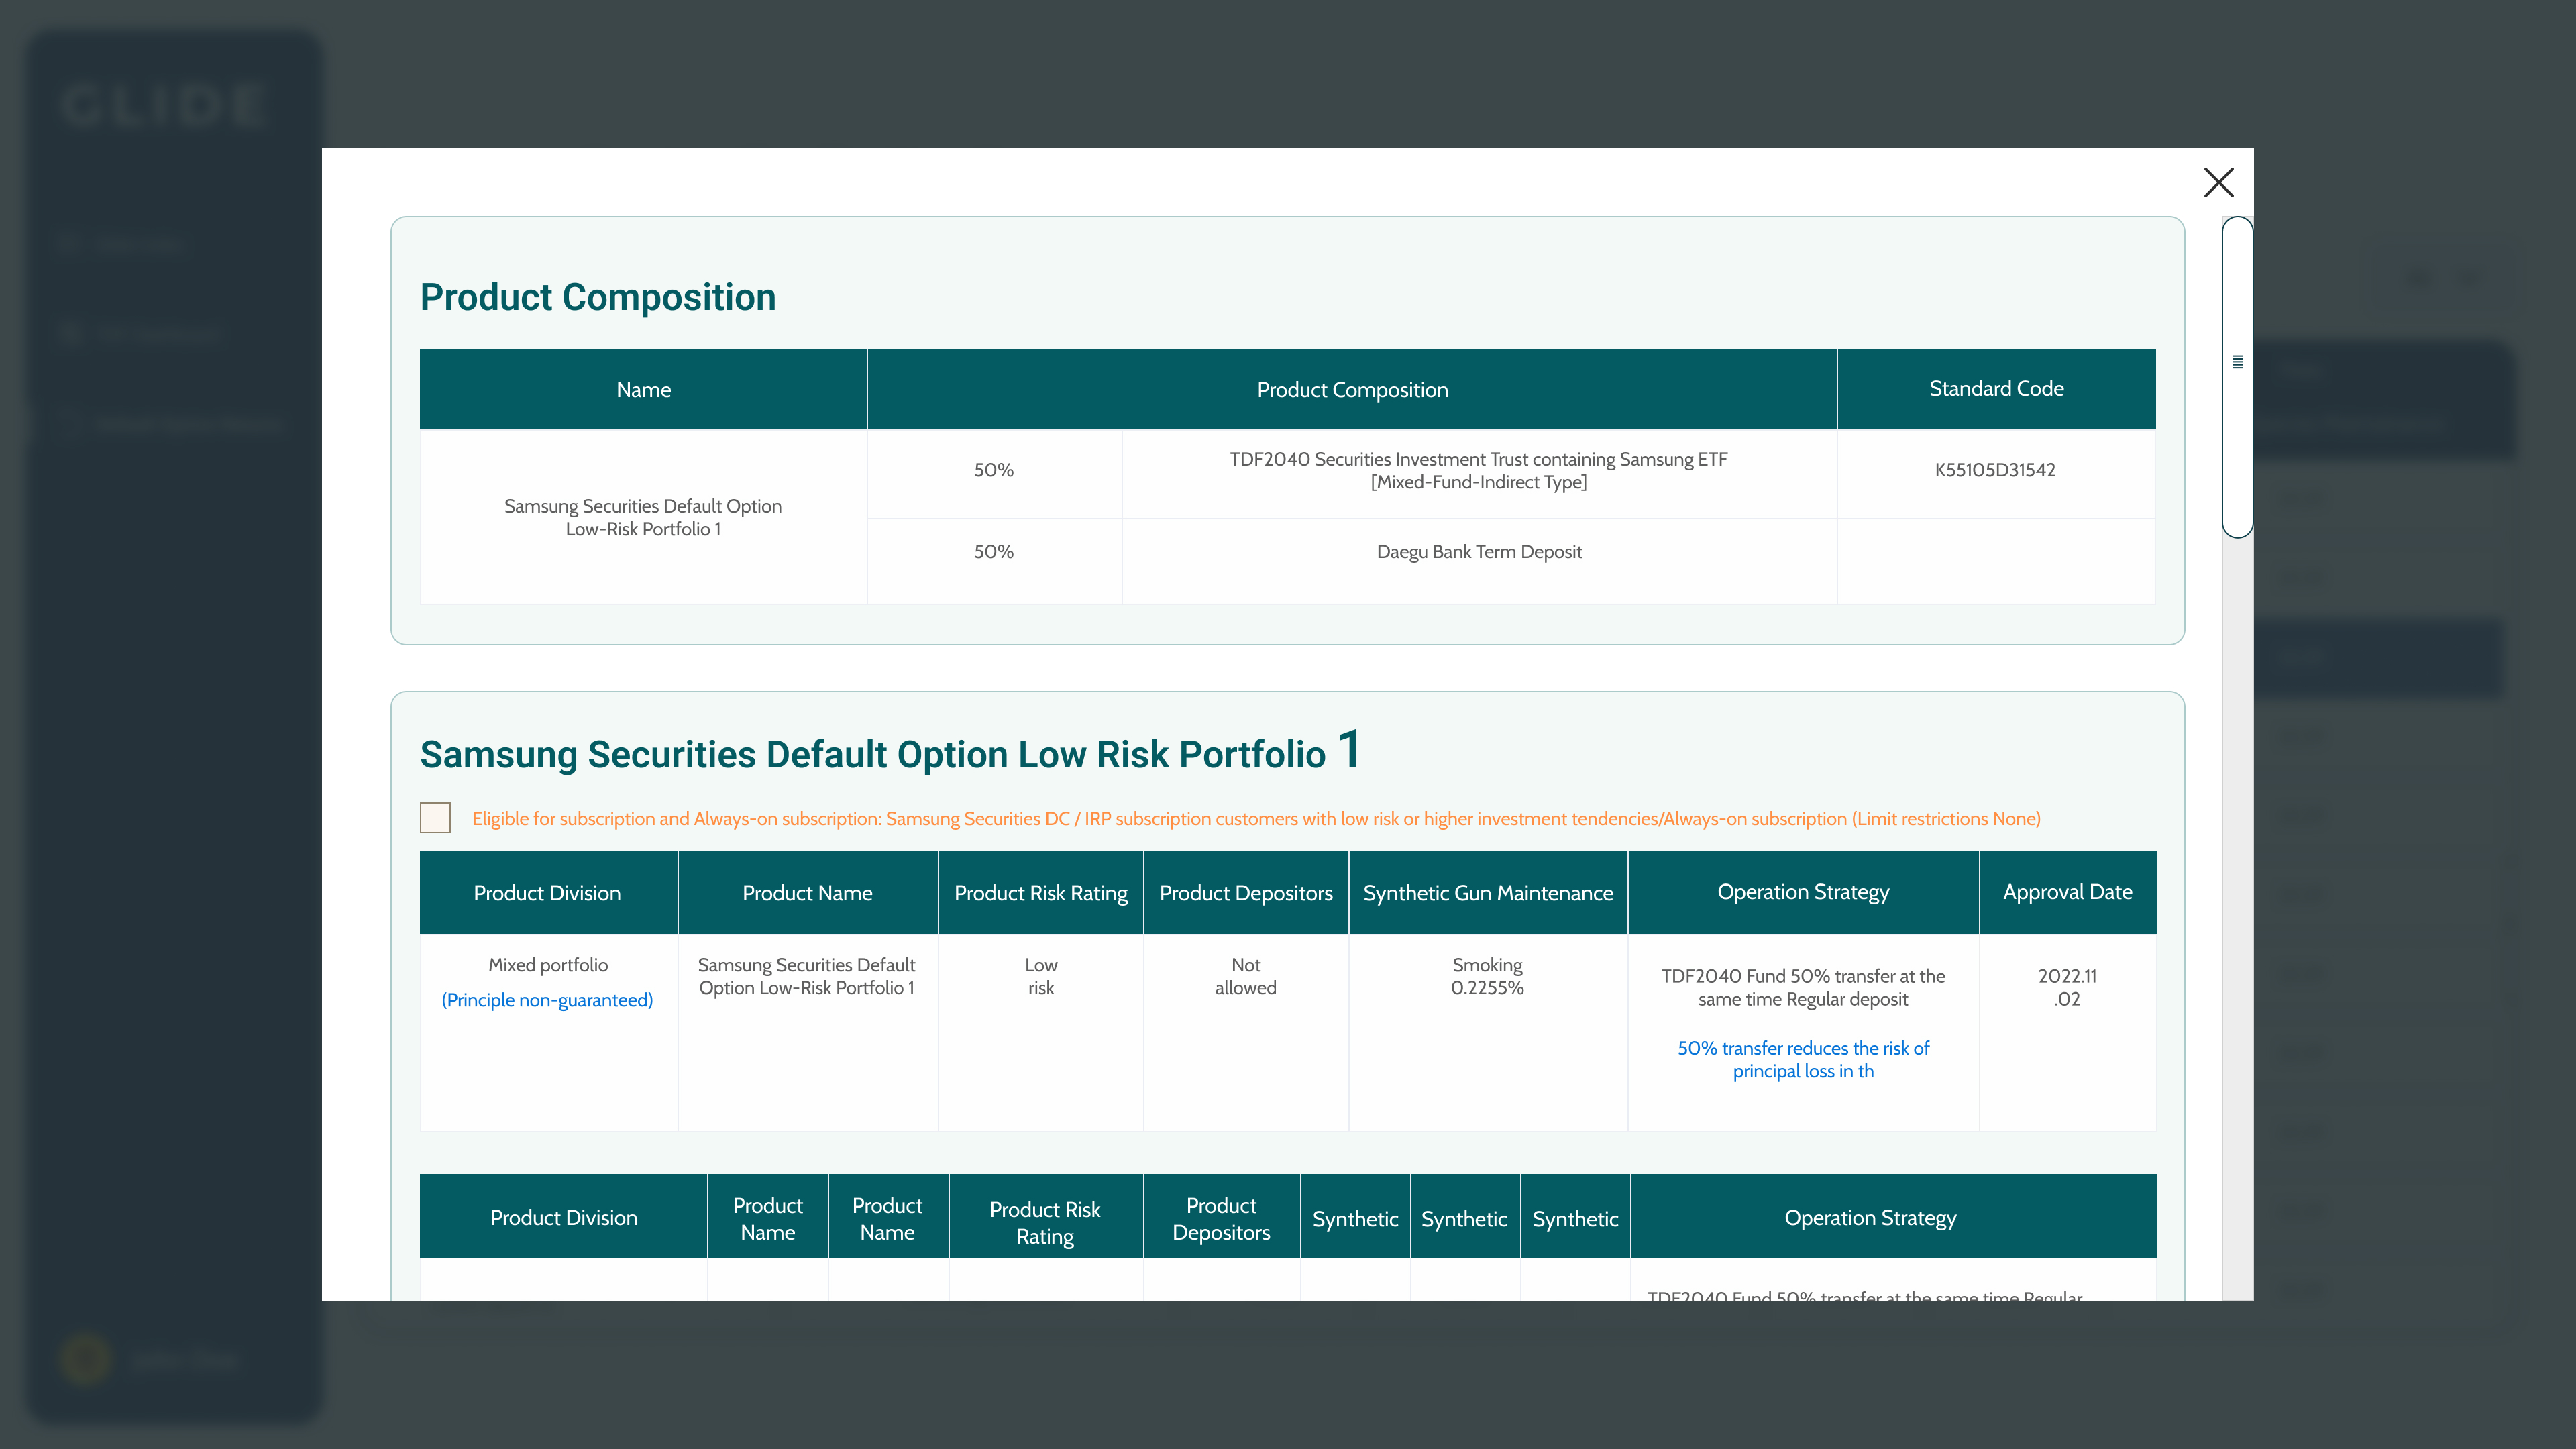Select the Synthetic Gun Maintenance column header
This screenshot has height=1449, width=2576.
(1488, 893)
